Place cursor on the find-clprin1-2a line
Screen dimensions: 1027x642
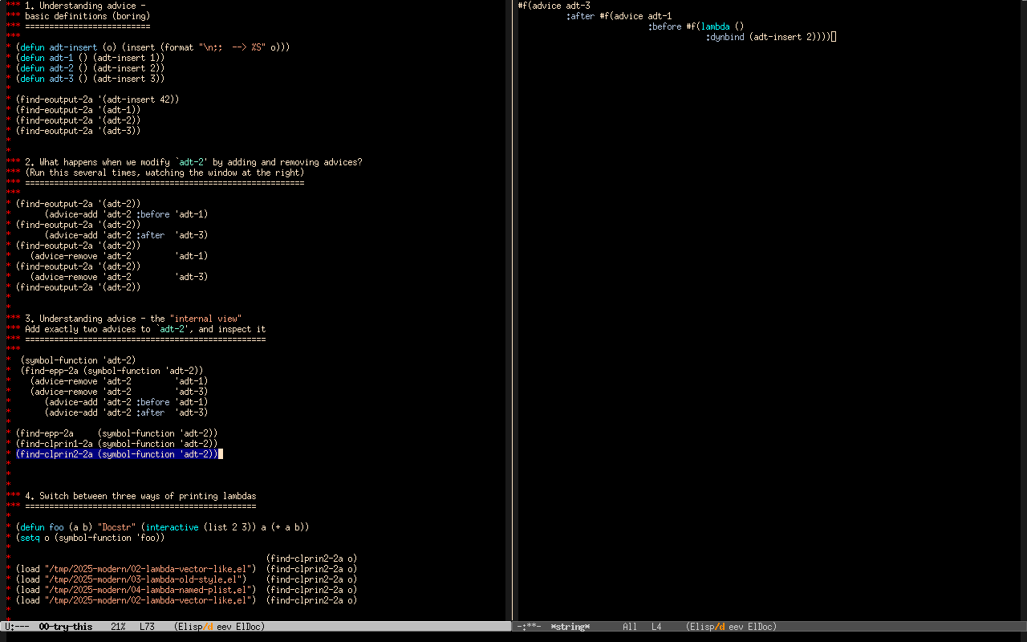coord(116,444)
